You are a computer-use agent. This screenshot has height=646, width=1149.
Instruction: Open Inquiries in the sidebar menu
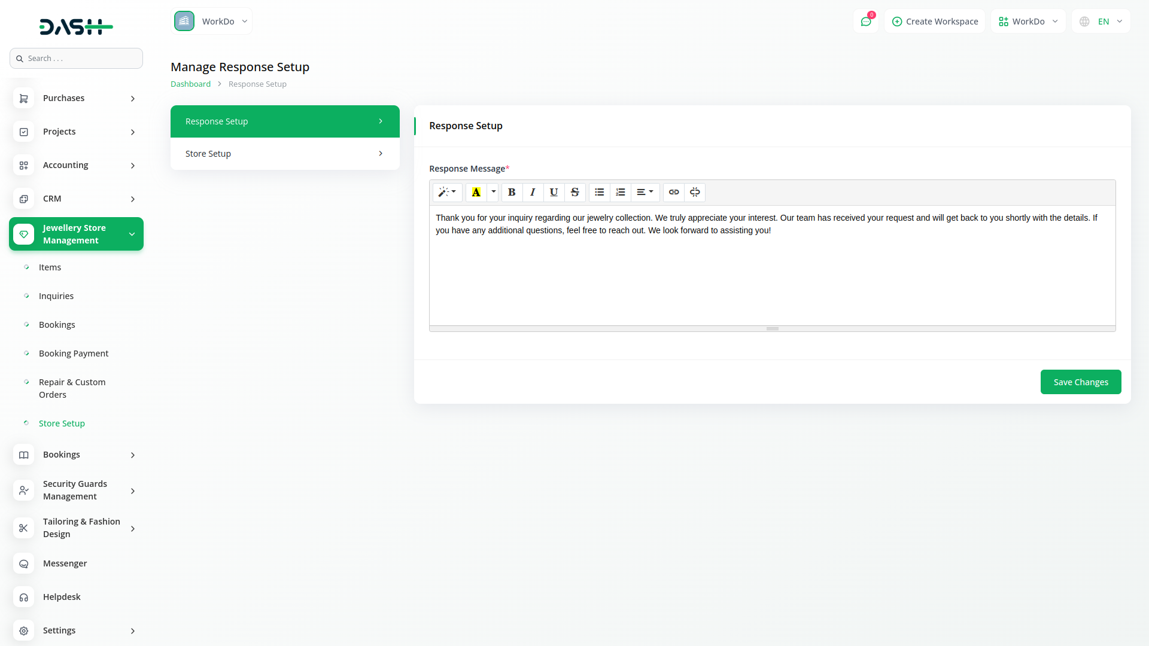pos(56,296)
